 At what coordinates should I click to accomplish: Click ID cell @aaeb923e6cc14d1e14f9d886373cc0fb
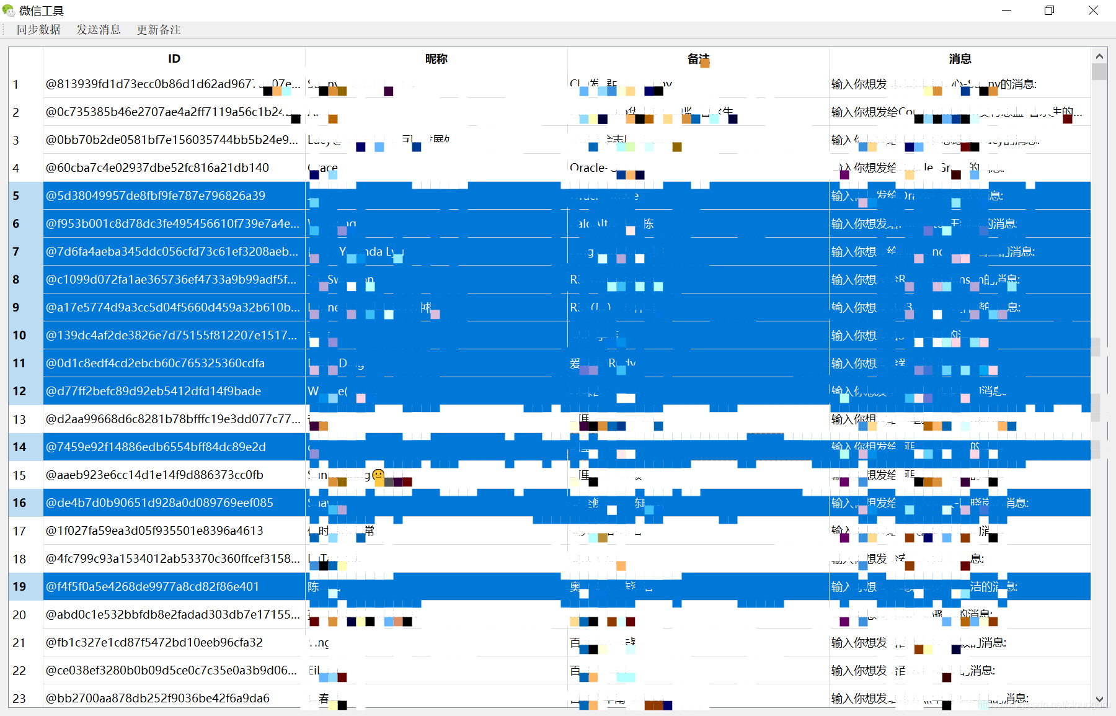(x=174, y=475)
